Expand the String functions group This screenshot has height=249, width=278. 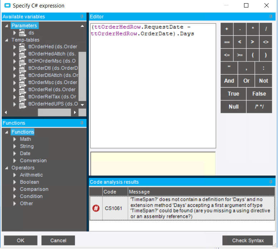pyautogui.click(x=15, y=146)
